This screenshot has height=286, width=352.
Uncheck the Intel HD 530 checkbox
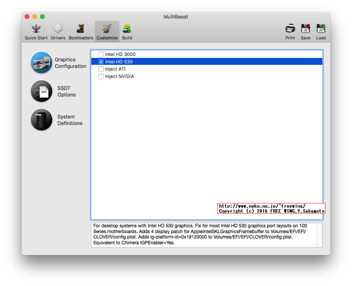point(101,62)
